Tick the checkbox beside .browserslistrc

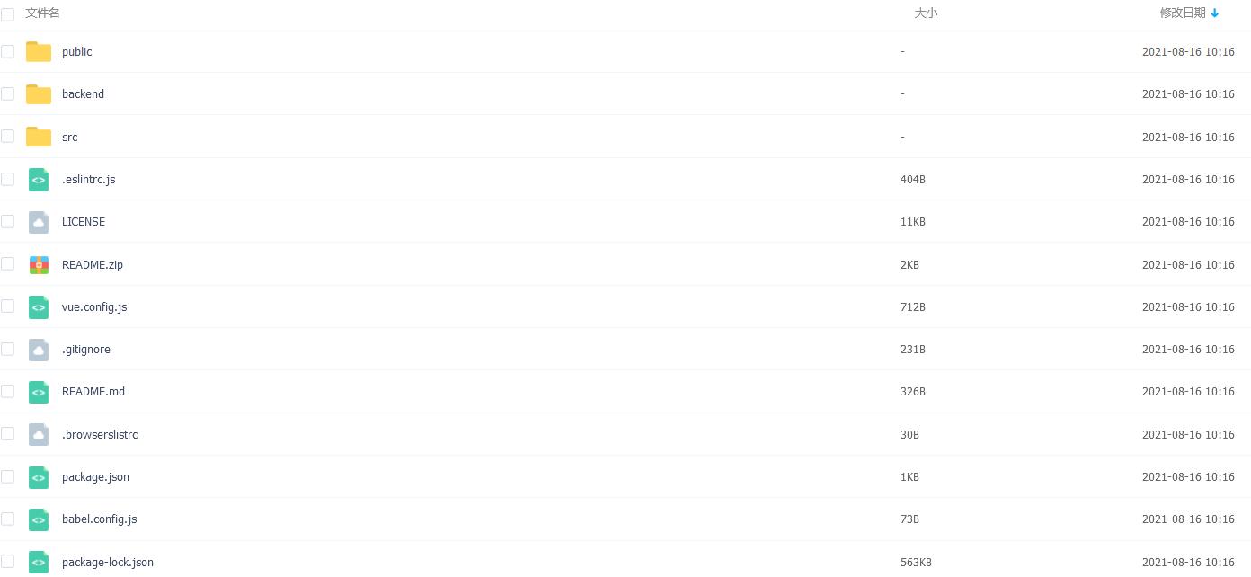pyautogui.click(x=7, y=434)
